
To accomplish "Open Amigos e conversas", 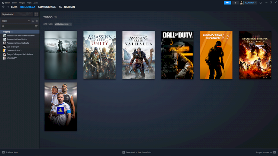I will pyautogui.click(x=264, y=152).
